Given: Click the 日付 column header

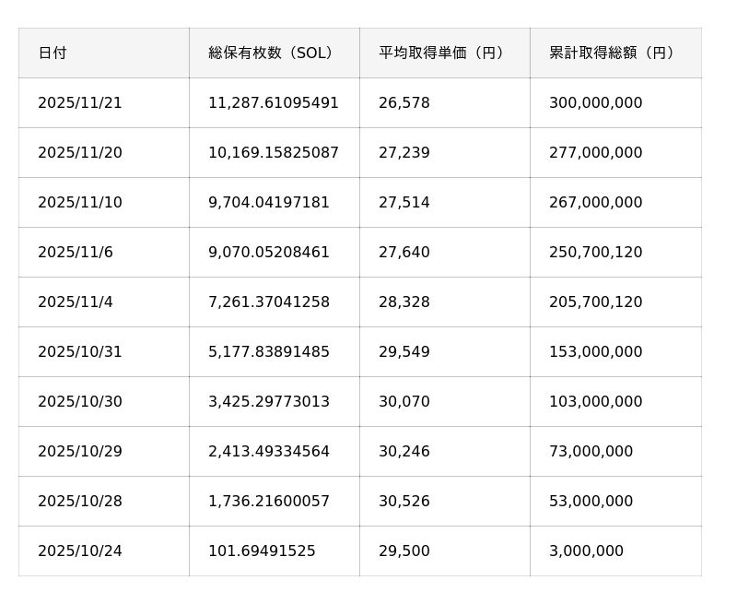Looking at the screenshot, I should (x=53, y=53).
